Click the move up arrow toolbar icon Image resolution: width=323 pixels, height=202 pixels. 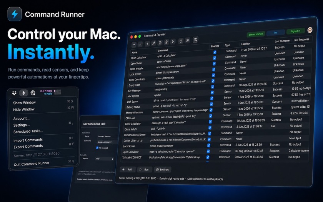[134, 45]
